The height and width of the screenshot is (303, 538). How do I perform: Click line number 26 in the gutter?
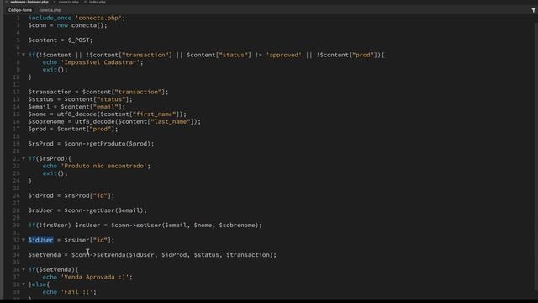click(x=17, y=195)
